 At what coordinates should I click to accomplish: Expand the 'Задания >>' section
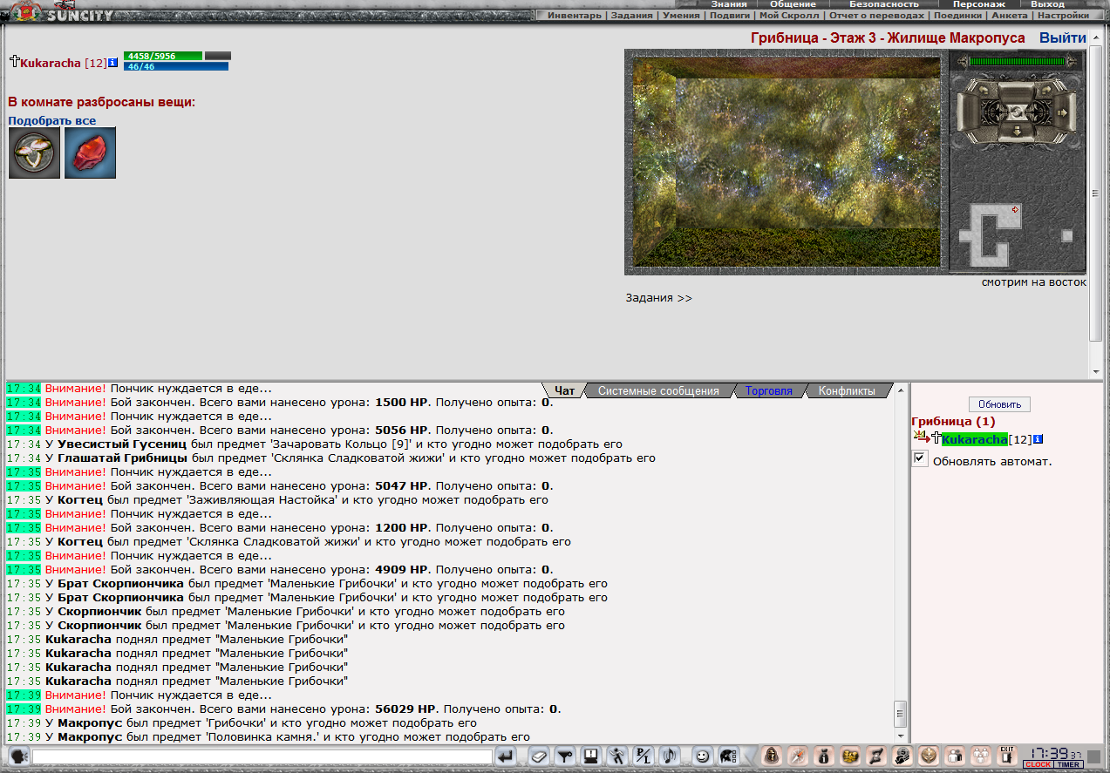coord(659,298)
